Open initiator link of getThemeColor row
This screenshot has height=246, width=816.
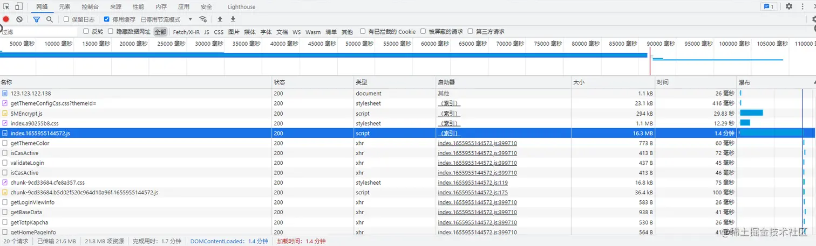[477, 143]
